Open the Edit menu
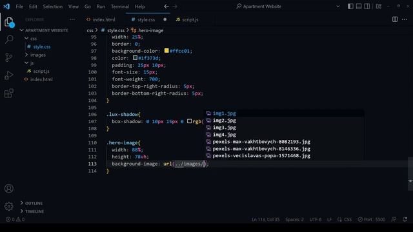The height and width of the screenshot is (232, 413). pos(33,6)
